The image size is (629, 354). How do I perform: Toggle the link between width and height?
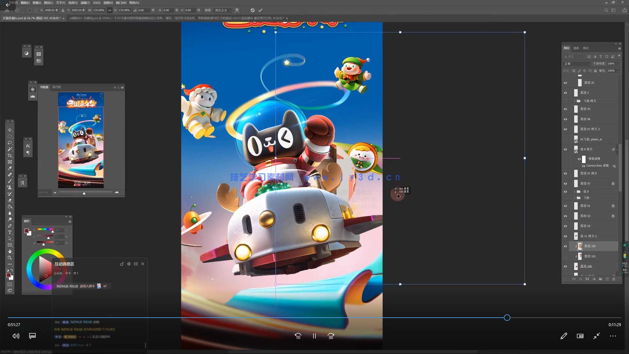[x=110, y=10]
